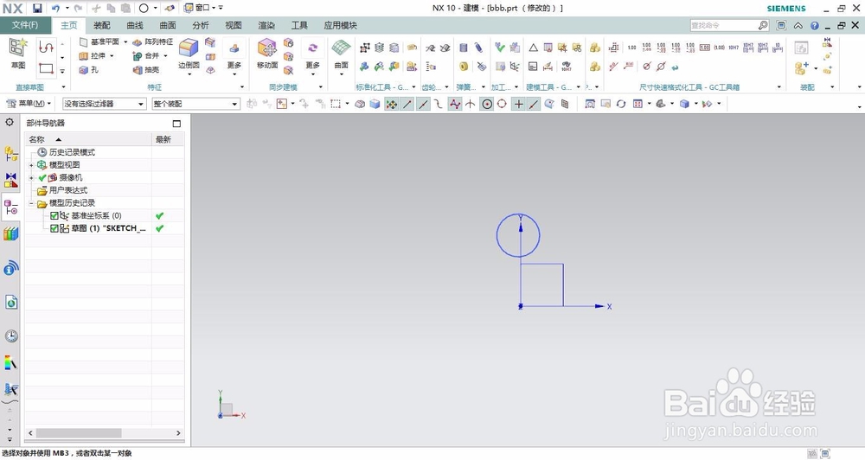The image size is (865, 460).
Task: Toggle the camera (摄像机) green check
Action: (42, 177)
